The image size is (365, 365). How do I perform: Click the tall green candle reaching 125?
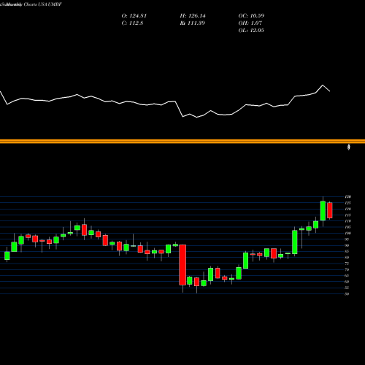pos(323,211)
